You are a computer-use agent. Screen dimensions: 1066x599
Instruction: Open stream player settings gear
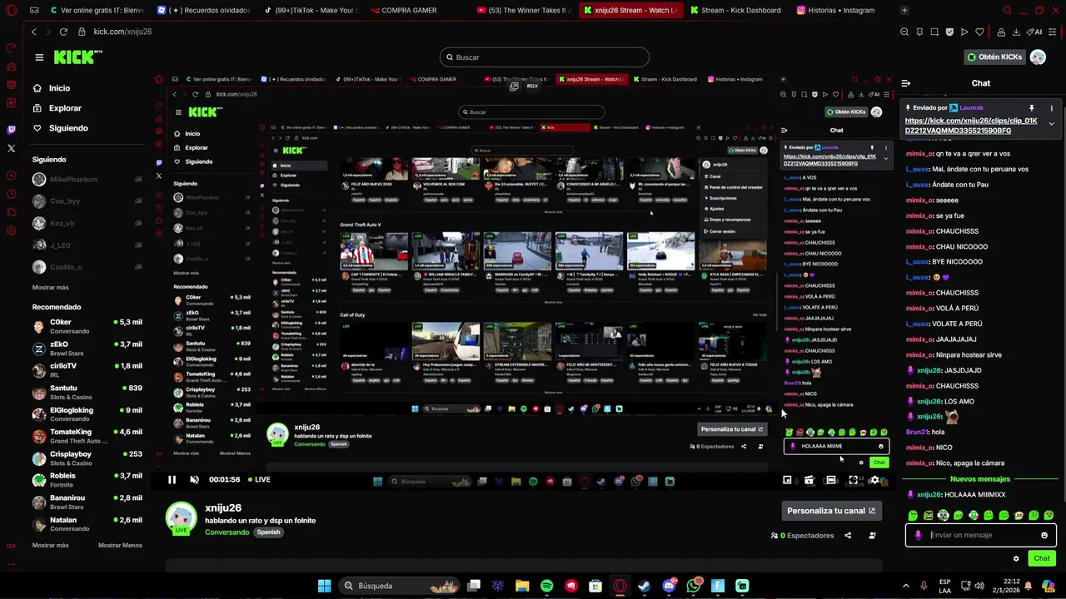[x=874, y=480]
